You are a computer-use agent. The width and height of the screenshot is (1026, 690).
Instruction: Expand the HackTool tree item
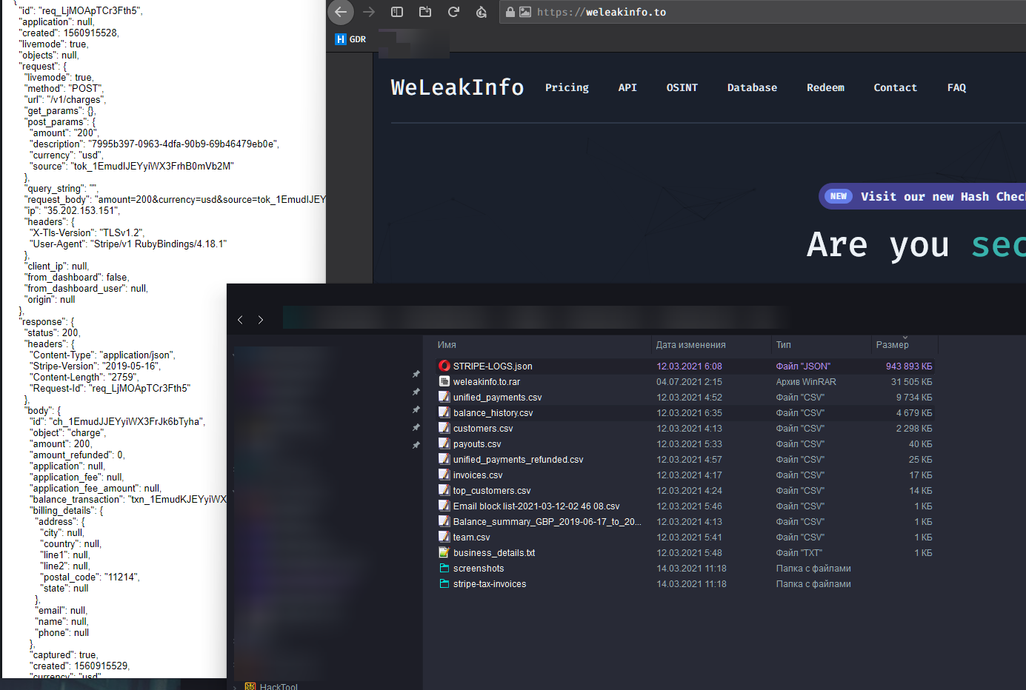tap(236, 687)
